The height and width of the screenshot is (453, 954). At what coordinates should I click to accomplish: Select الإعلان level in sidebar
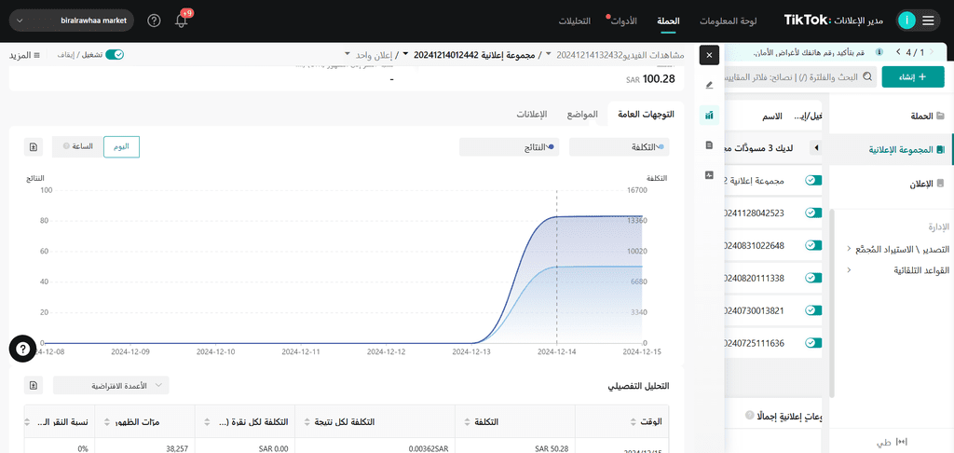(890, 185)
